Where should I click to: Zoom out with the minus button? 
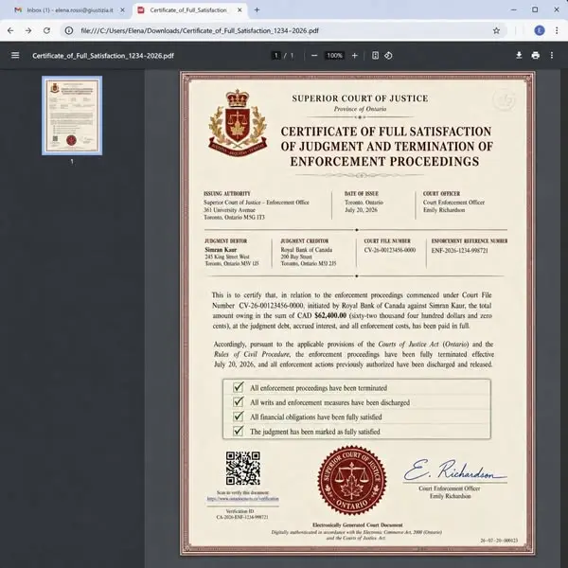[x=314, y=56]
